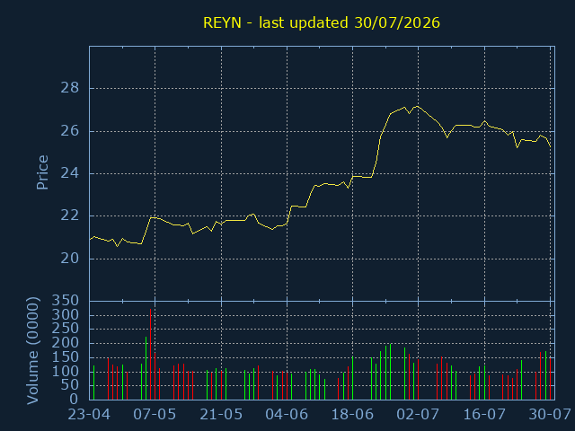Click the price line peak near 02-07

[x=417, y=106]
